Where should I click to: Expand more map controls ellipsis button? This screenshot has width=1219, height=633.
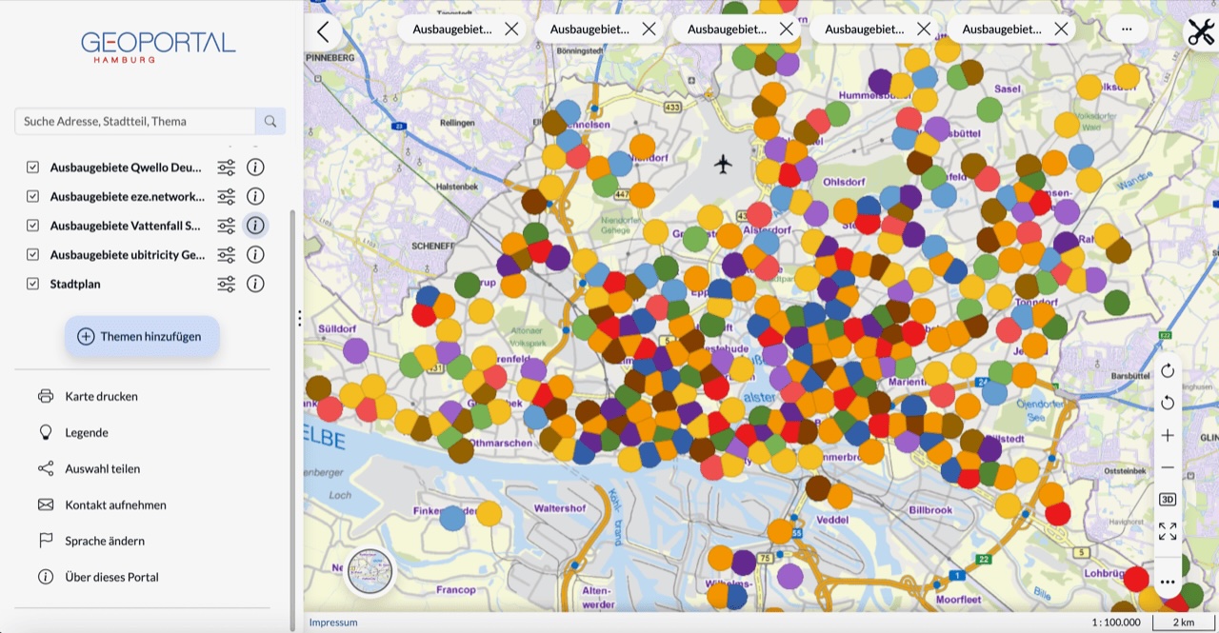point(1168,582)
